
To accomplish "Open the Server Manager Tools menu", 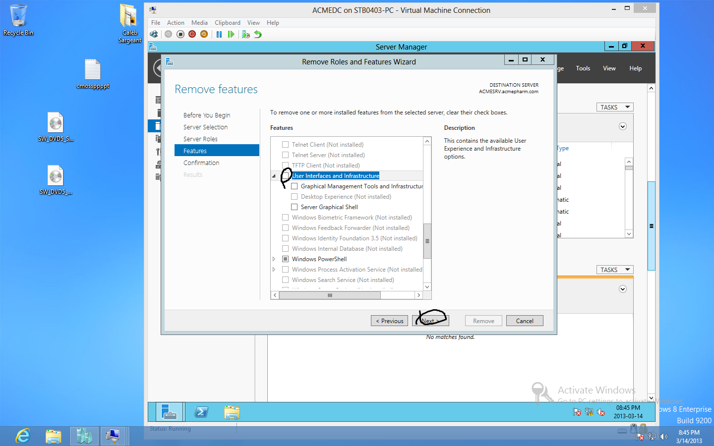I will click(583, 68).
